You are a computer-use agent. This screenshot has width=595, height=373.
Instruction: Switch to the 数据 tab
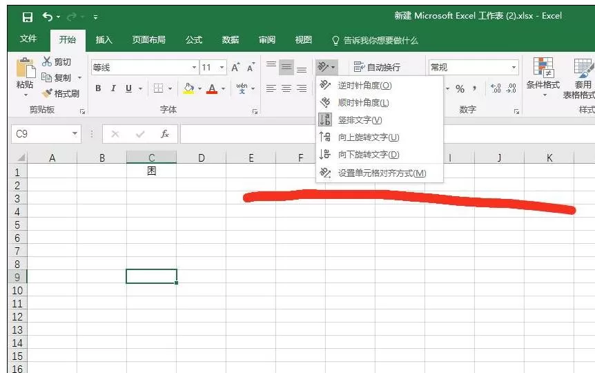[231, 39]
